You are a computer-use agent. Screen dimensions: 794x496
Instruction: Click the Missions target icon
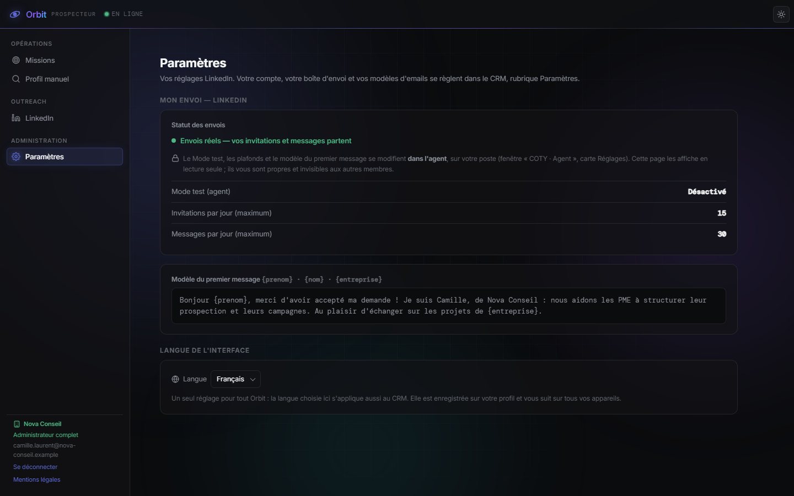click(x=16, y=60)
